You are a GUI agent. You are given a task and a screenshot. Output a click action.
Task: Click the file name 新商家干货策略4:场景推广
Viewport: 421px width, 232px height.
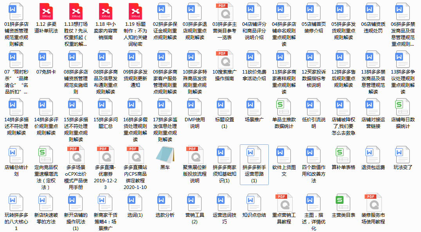[106, 222]
